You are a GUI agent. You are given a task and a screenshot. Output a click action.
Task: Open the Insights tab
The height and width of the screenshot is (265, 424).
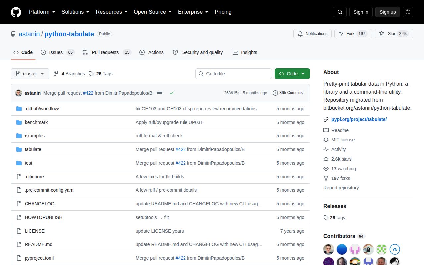pyautogui.click(x=245, y=52)
